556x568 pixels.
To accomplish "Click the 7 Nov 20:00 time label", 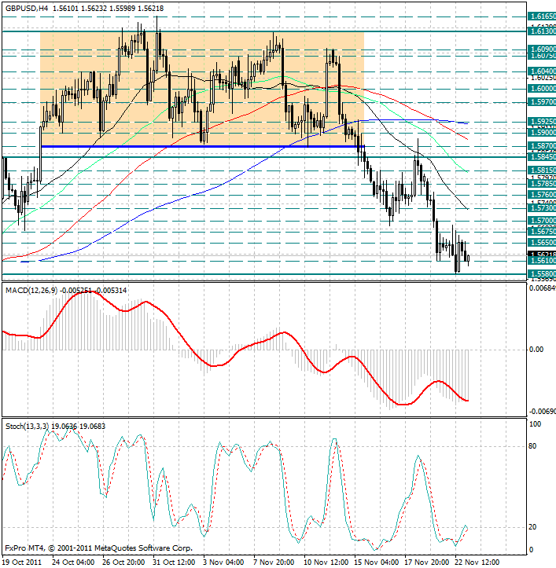I will tap(276, 561).
